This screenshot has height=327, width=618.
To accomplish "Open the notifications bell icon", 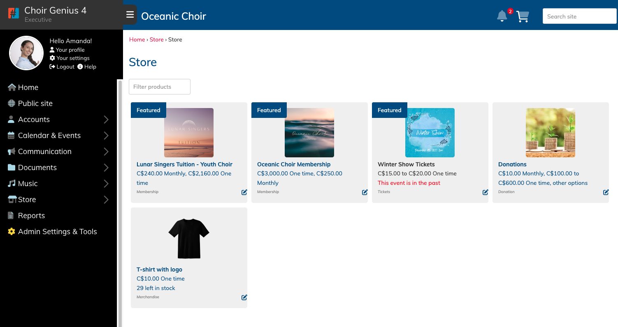I will [502, 16].
